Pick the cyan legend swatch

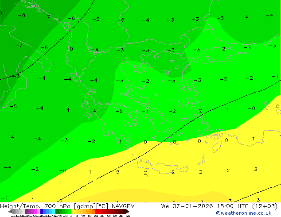(x=54, y=211)
